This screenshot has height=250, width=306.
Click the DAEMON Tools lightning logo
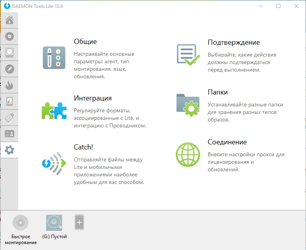click(x=7, y=6)
